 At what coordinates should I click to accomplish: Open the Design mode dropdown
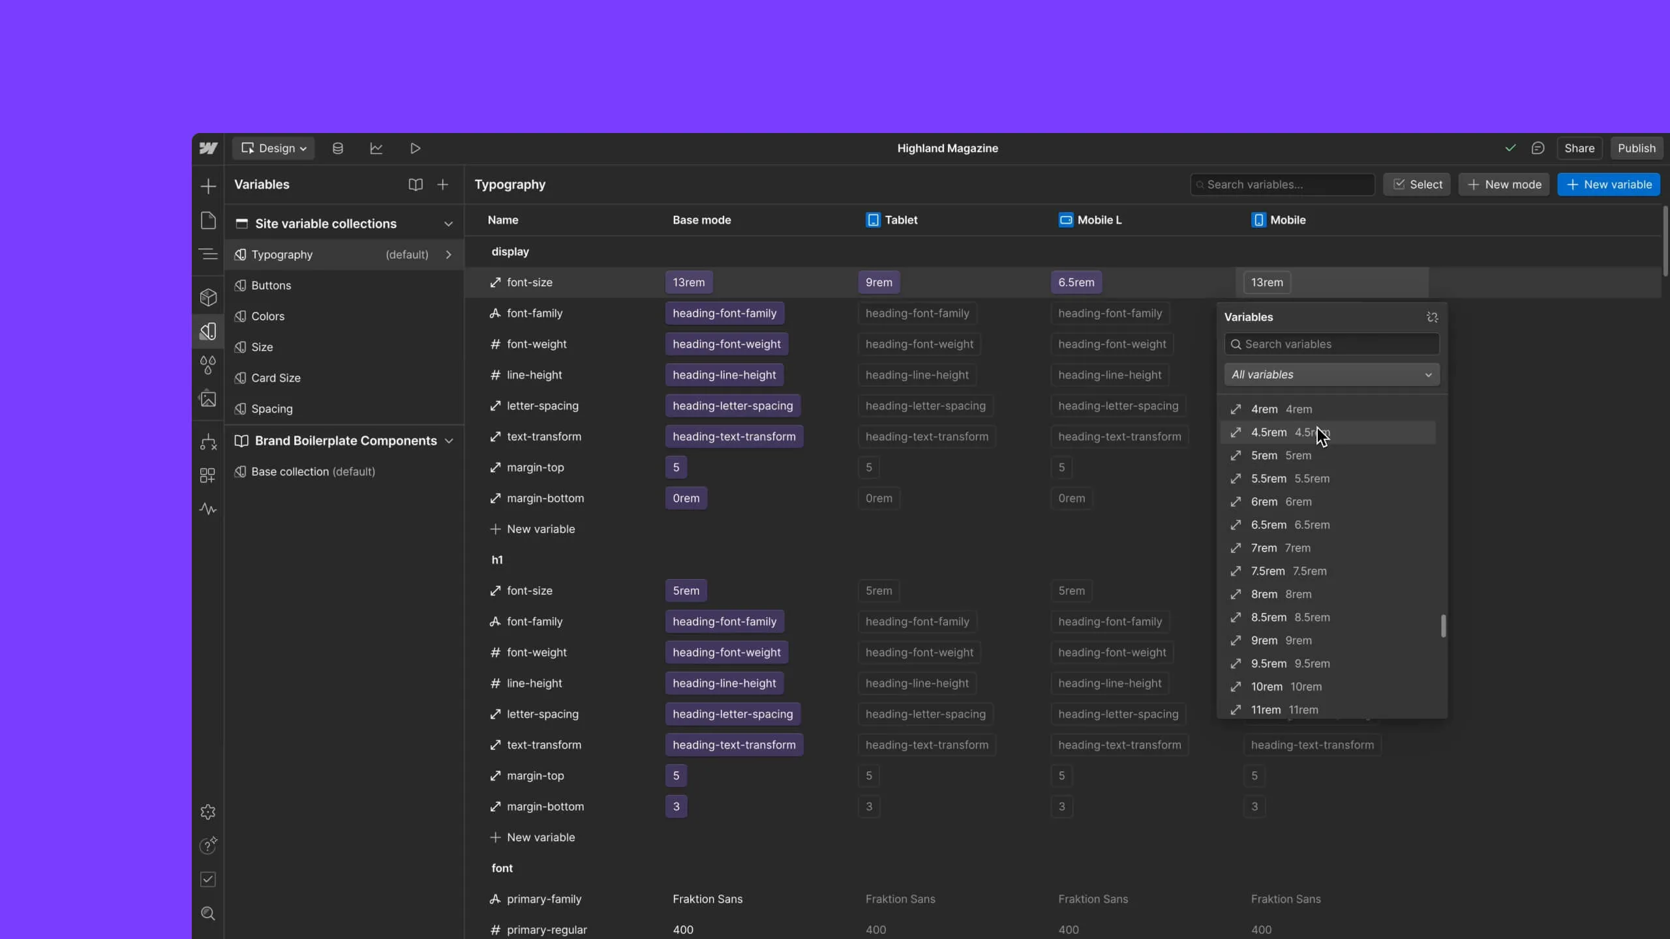(x=273, y=148)
